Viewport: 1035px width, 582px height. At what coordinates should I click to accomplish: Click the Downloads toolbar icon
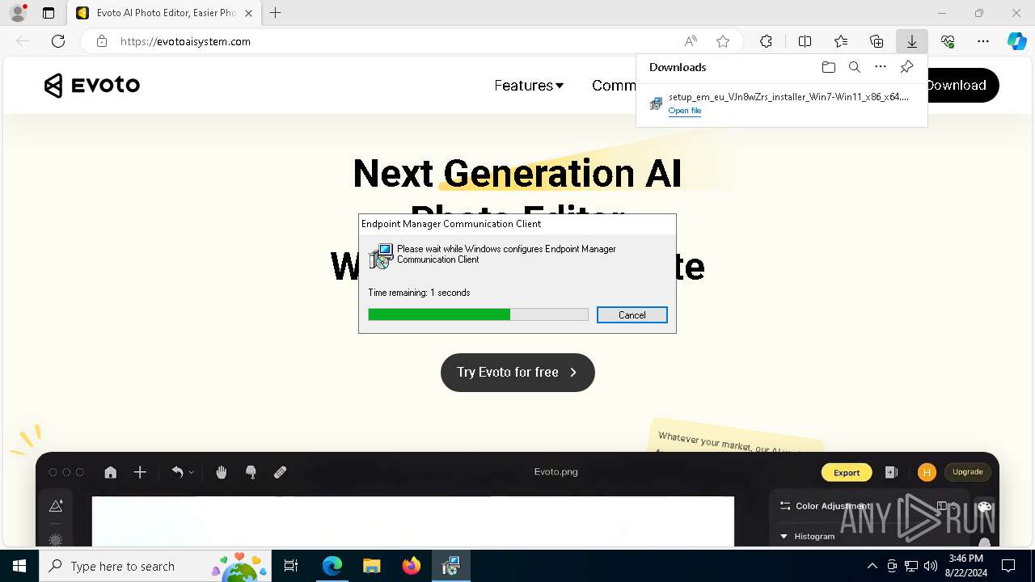click(x=912, y=41)
